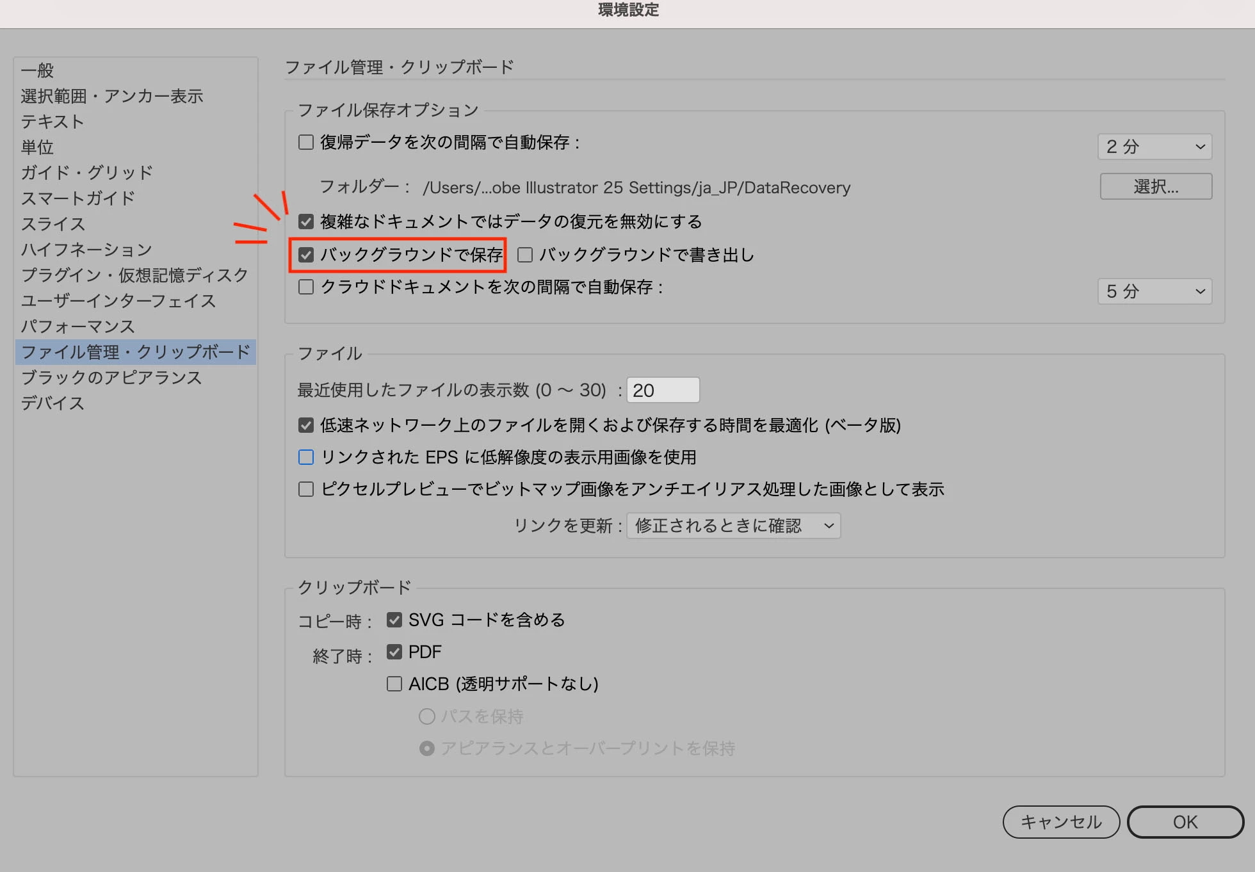Click the 選択... folder button
This screenshot has height=872, width=1255.
pyautogui.click(x=1156, y=186)
